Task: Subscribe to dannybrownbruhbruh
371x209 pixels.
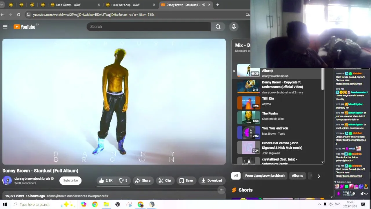Action: (x=70, y=181)
